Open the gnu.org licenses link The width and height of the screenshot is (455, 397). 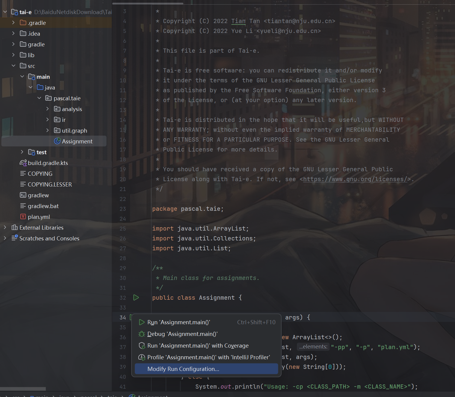tap(355, 179)
